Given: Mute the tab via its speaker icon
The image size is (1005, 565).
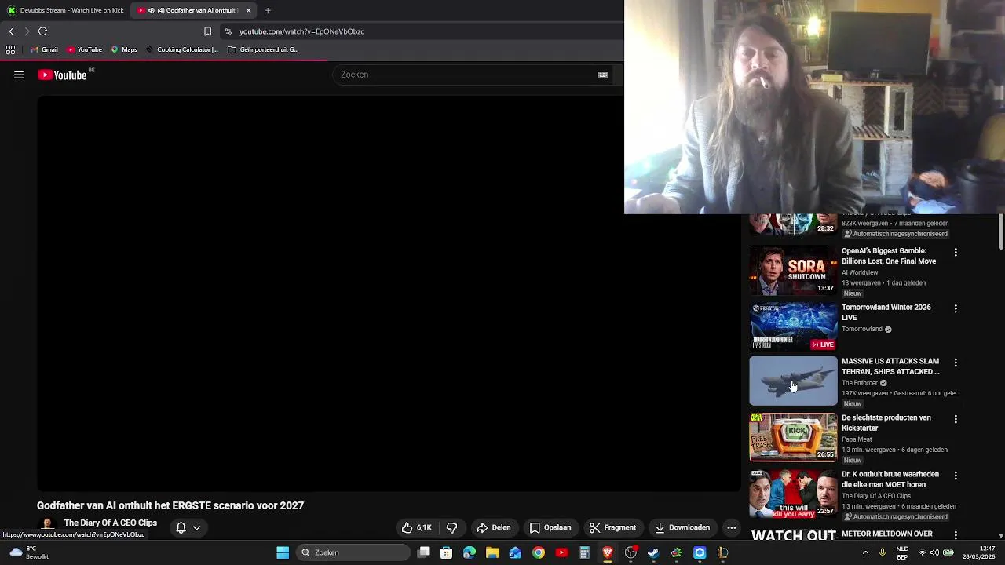Looking at the screenshot, I should click(151, 10).
